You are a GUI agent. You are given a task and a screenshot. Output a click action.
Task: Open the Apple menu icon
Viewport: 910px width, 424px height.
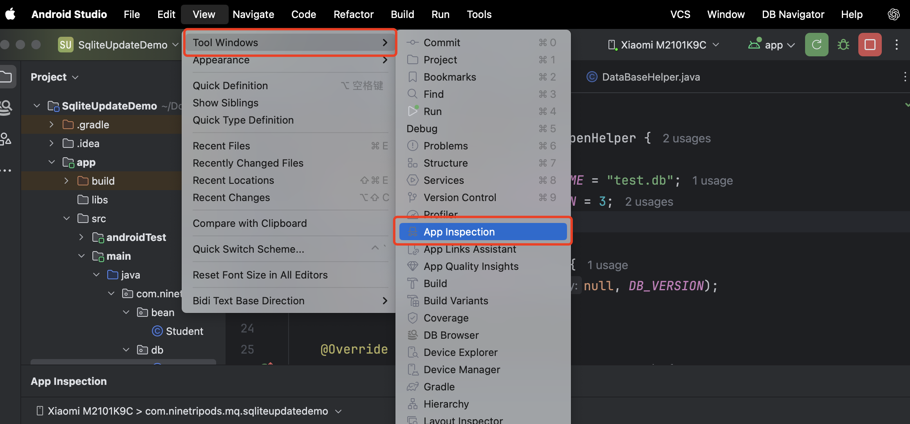[x=11, y=14]
